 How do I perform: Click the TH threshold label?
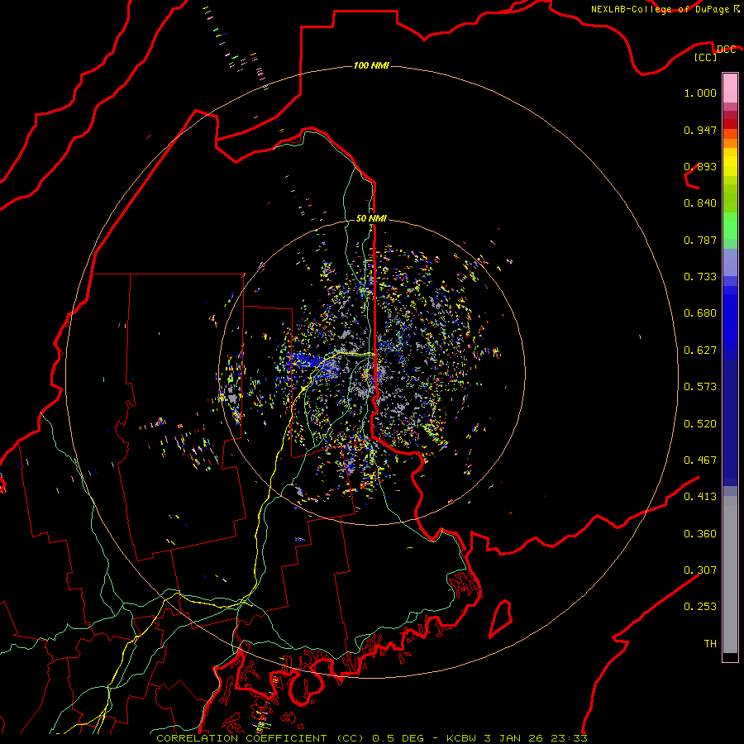[x=710, y=644]
